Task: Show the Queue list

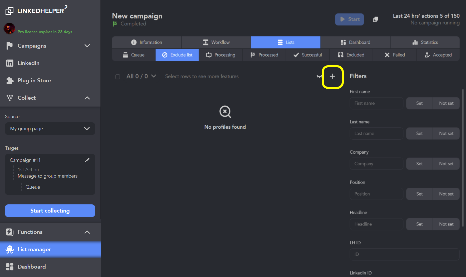Action: coord(134,55)
